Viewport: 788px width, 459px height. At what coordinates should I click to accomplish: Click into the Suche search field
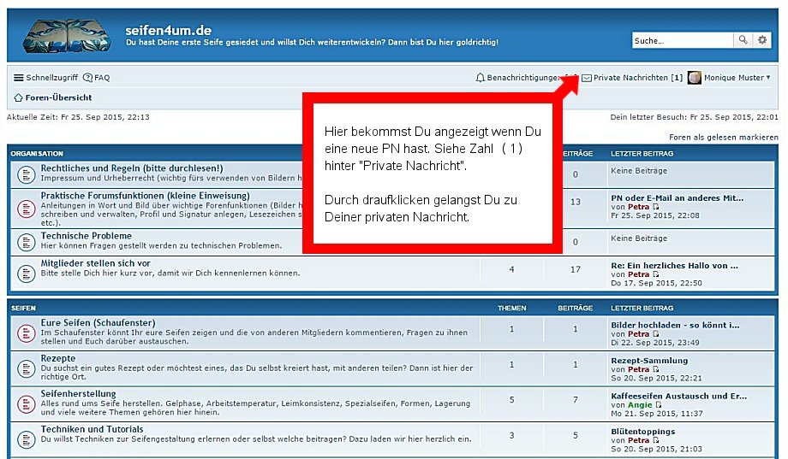tap(683, 40)
